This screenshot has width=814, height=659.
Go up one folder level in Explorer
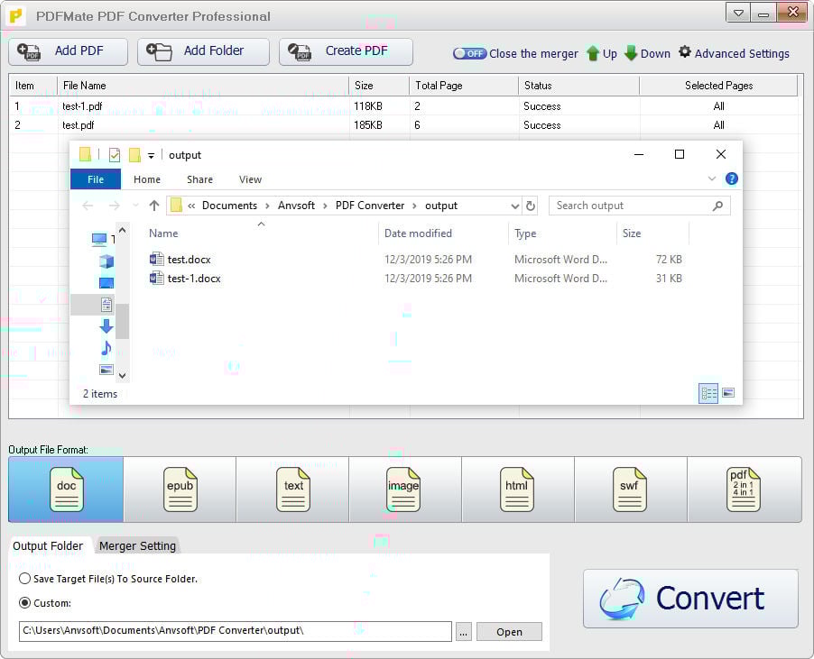pos(154,206)
